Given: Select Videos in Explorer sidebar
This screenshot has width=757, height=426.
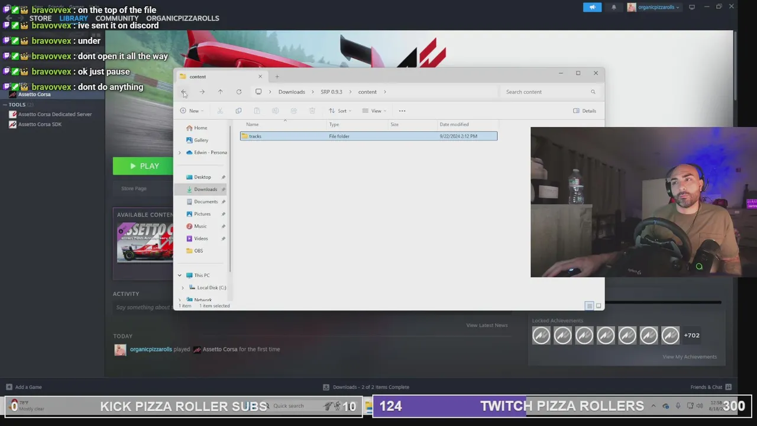Looking at the screenshot, I should pyautogui.click(x=201, y=238).
